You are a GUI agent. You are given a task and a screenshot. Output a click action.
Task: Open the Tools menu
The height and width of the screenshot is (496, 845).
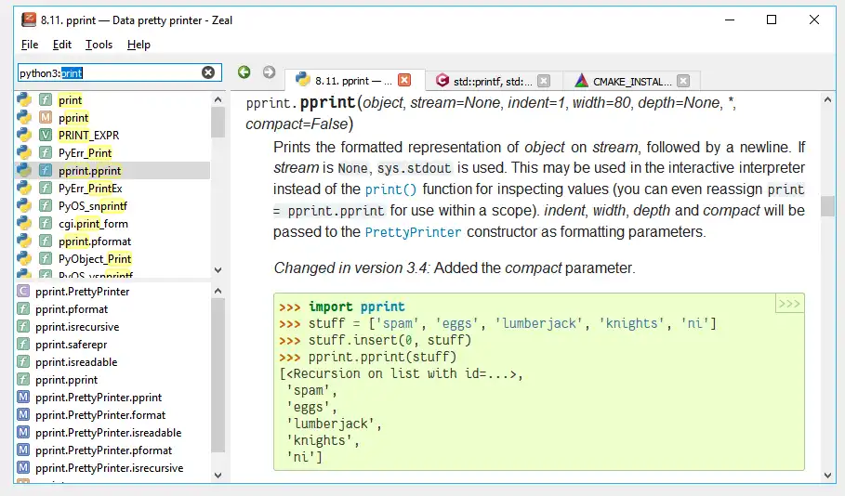pyautogui.click(x=99, y=45)
